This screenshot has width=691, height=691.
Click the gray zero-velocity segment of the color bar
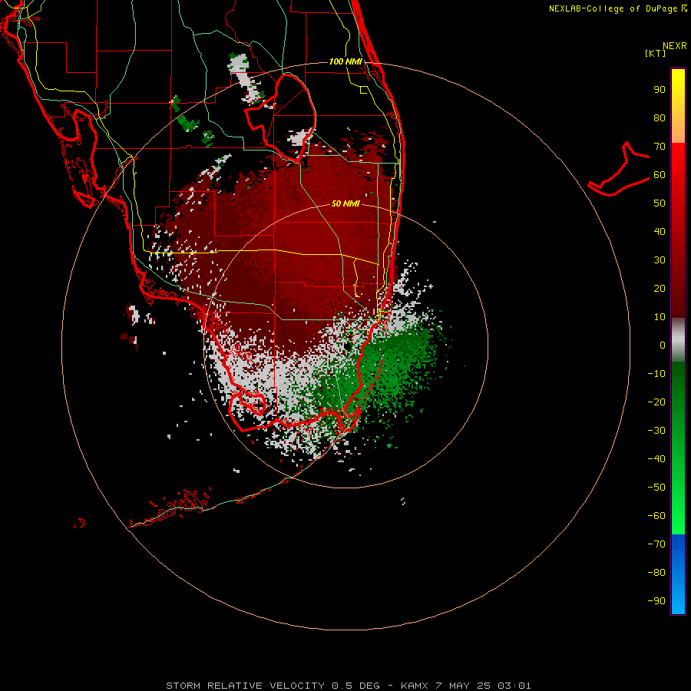coord(678,339)
